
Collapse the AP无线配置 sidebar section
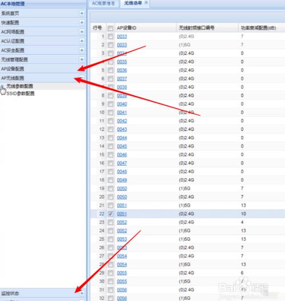pyautogui.click(x=43, y=78)
